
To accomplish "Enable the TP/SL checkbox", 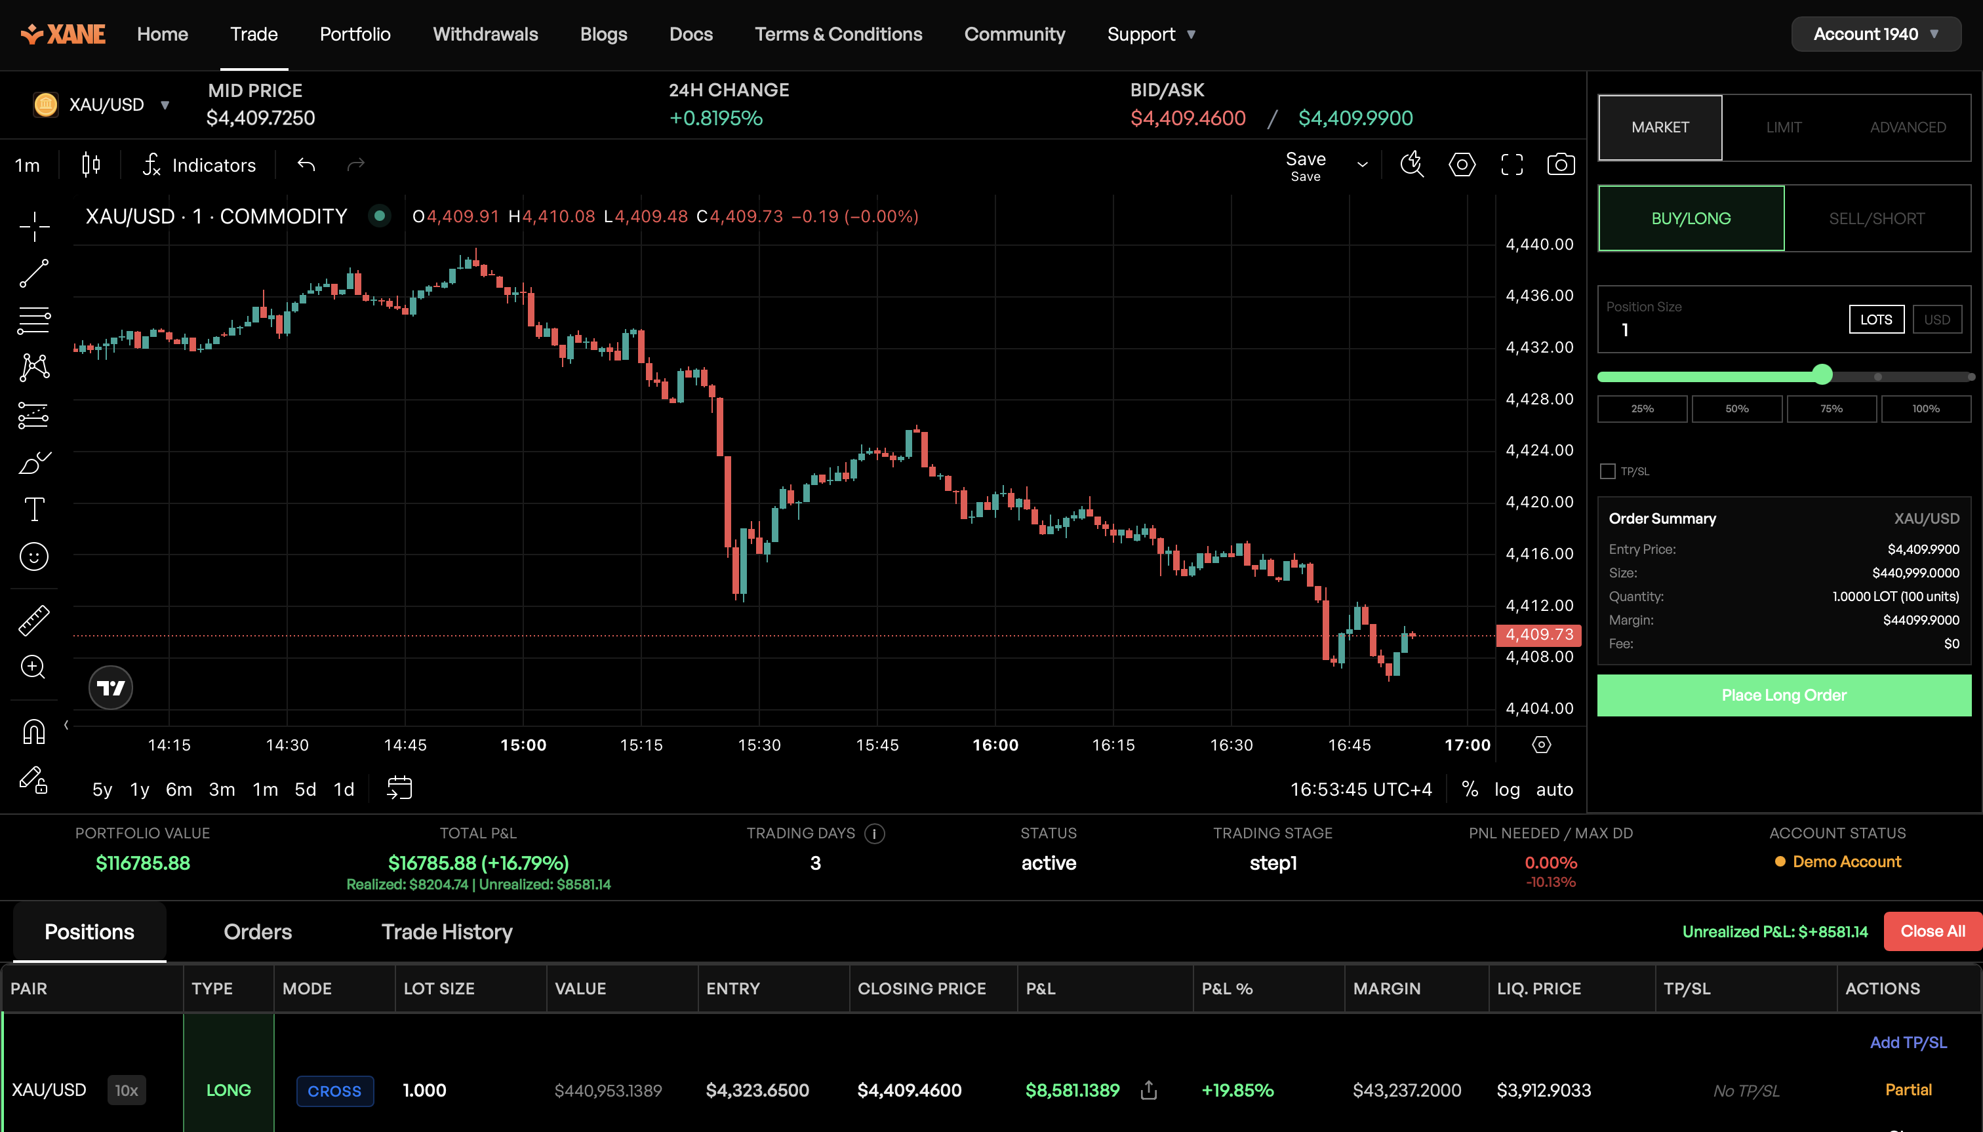I will [x=1607, y=471].
